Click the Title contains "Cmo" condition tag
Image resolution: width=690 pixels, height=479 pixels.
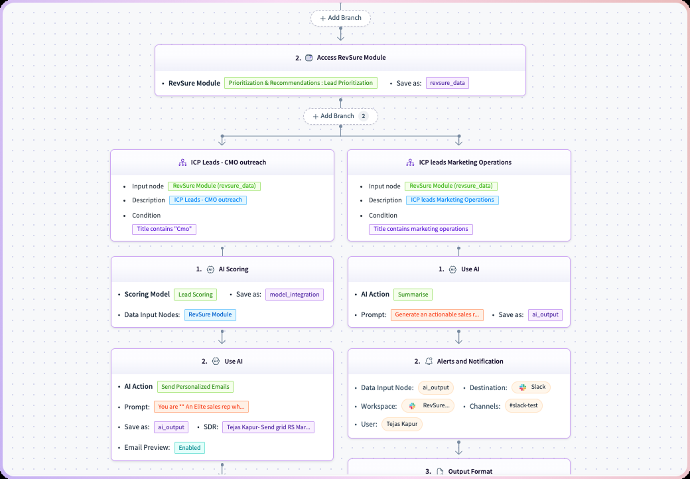pyautogui.click(x=164, y=229)
